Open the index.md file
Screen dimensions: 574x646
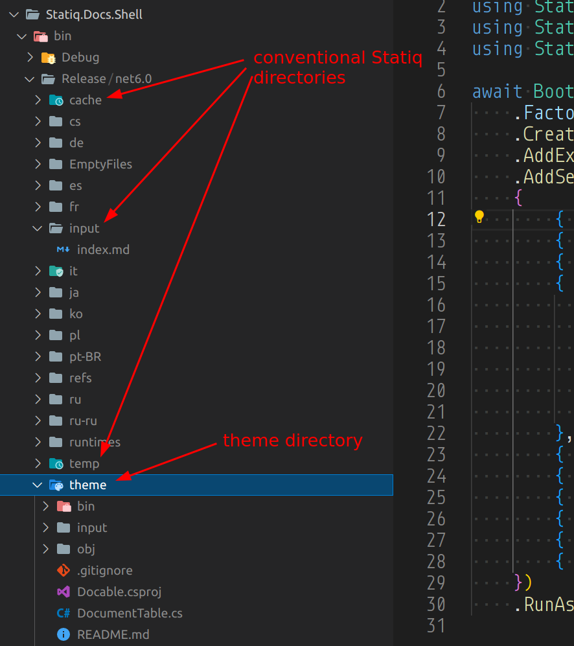pos(103,249)
